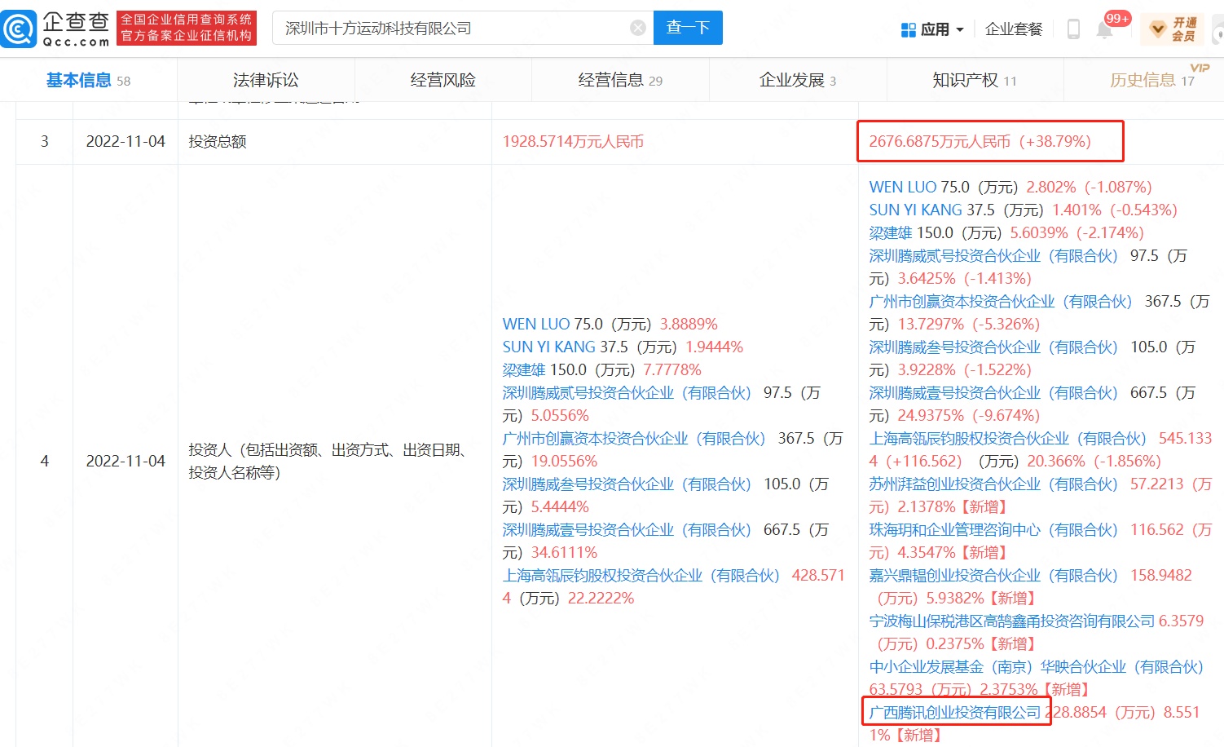
Task: Click the Qcc.com logo icon
Action: [x=20, y=29]
